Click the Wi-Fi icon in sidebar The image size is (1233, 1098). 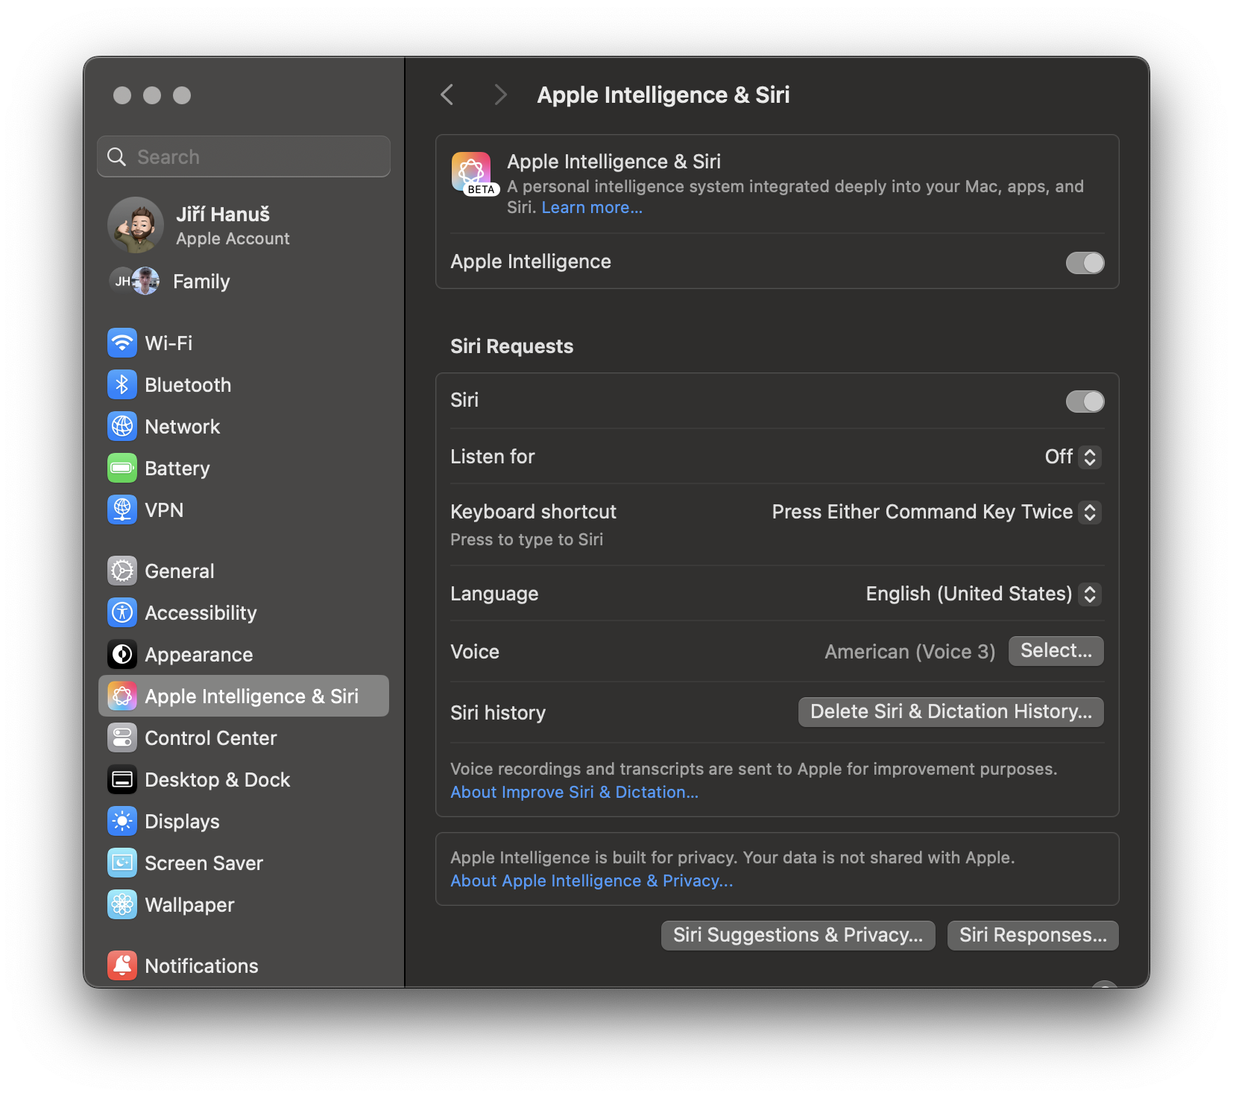click(x=122, y=343)
